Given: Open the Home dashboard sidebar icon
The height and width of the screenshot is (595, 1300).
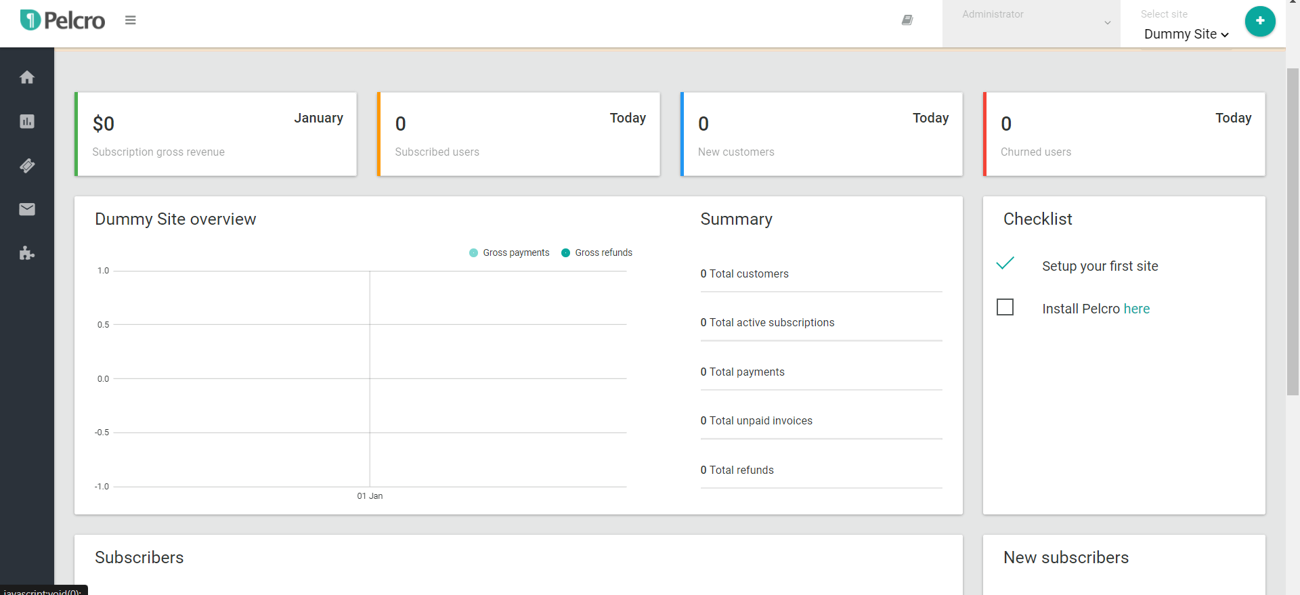Looking at the screenshot, I should click(27, 77).
